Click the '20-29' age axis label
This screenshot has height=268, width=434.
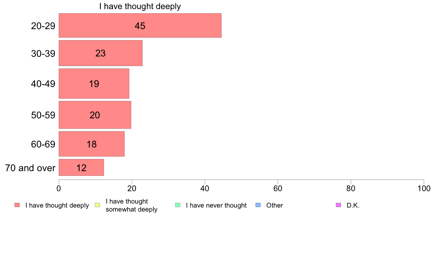[x=43, y=26]
